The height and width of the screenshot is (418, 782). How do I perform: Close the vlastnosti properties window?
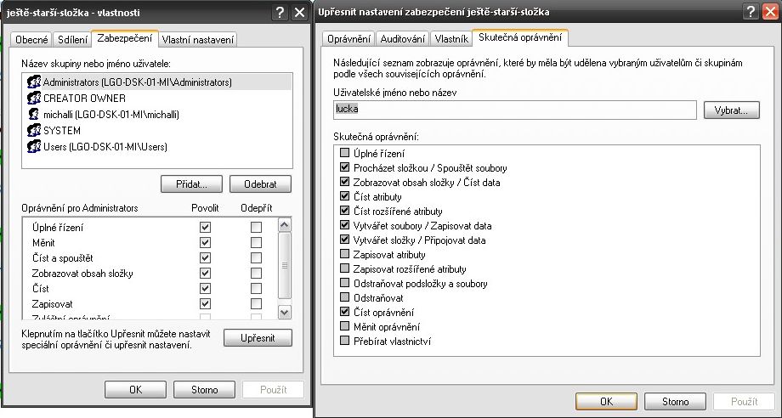point(299,13)
